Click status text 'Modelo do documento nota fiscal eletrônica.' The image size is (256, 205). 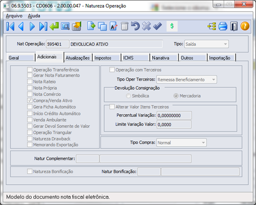point(58,197)
